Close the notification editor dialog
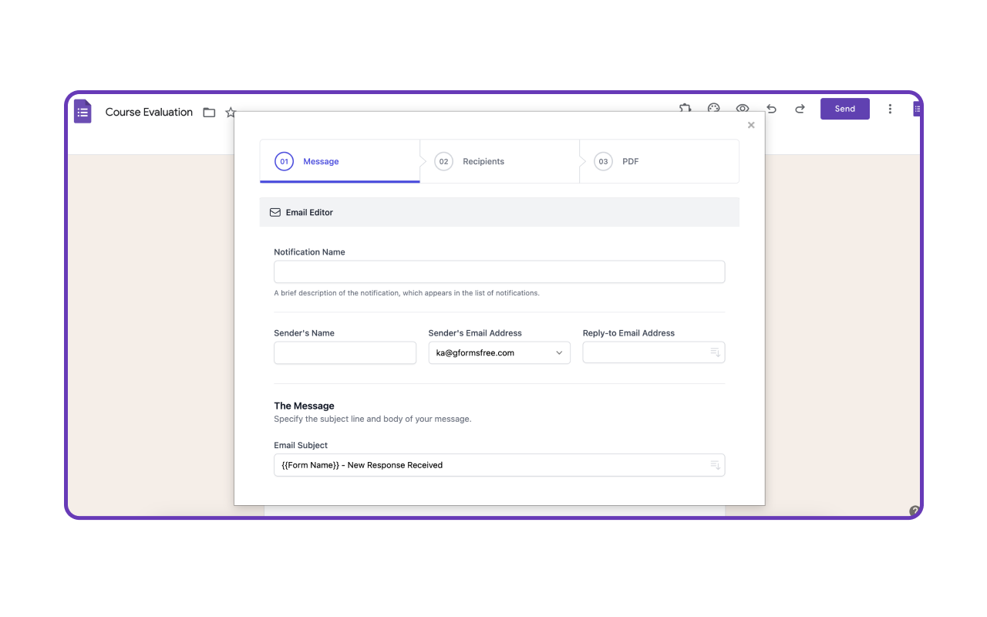Screen dimensions: 987x617 [x=750, y=124]
